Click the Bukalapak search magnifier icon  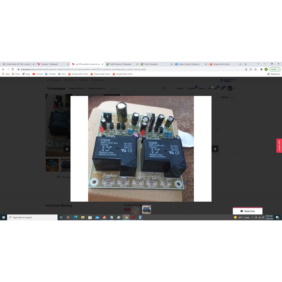(x=163, y=88)
